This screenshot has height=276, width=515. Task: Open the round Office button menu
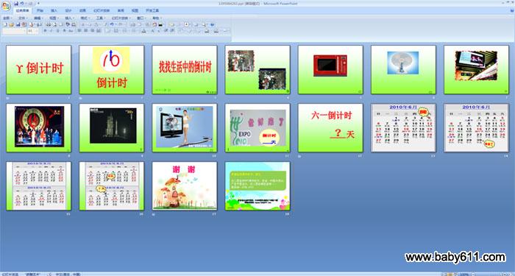click(6, 6)
